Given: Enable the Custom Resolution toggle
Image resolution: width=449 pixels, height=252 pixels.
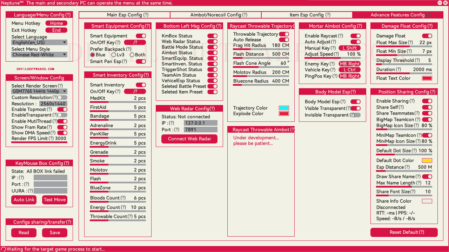Looking at the screenshot, I should pos(62,98).
